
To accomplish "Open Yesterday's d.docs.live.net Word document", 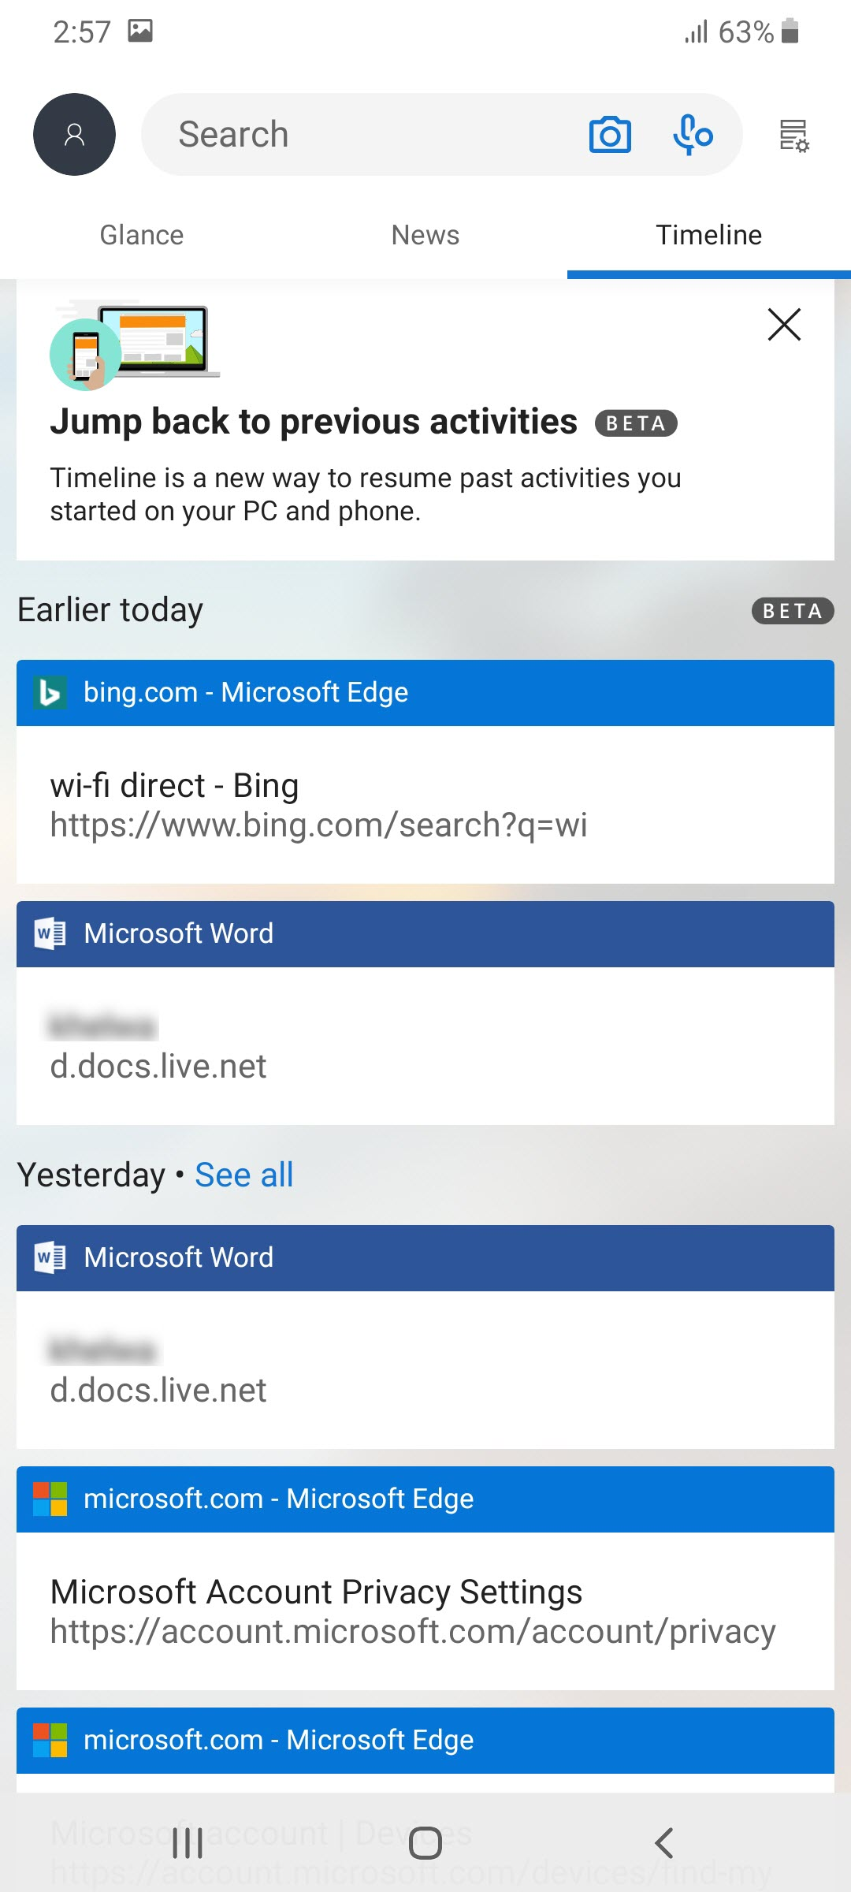I will pos(425,1370).
